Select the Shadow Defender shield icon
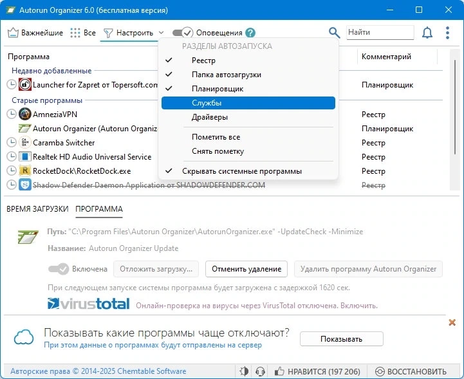 click(x=25, y=185)
